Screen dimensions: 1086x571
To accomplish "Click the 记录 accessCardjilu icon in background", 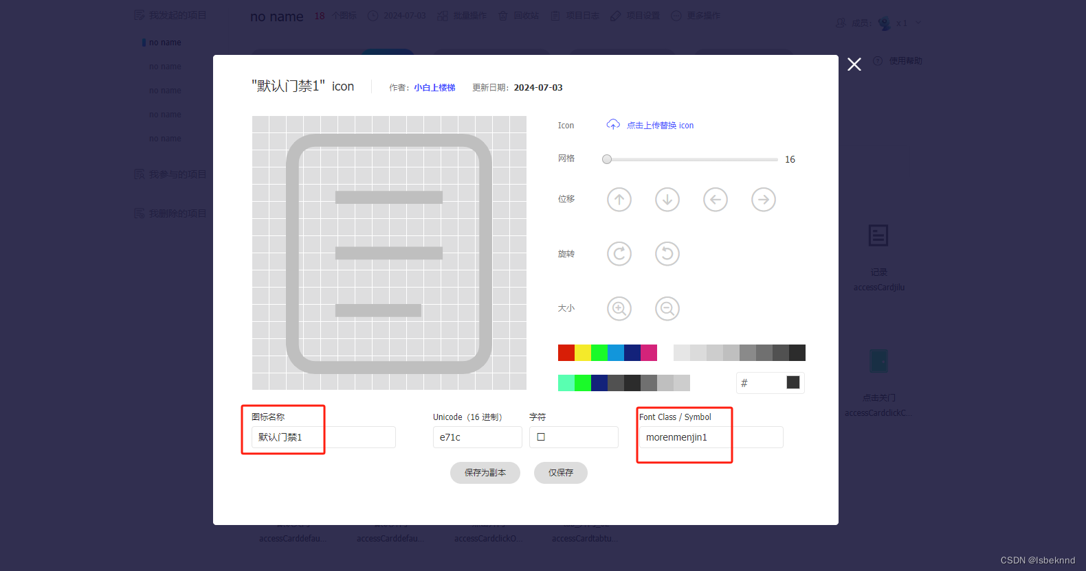I will coord(878,236).
